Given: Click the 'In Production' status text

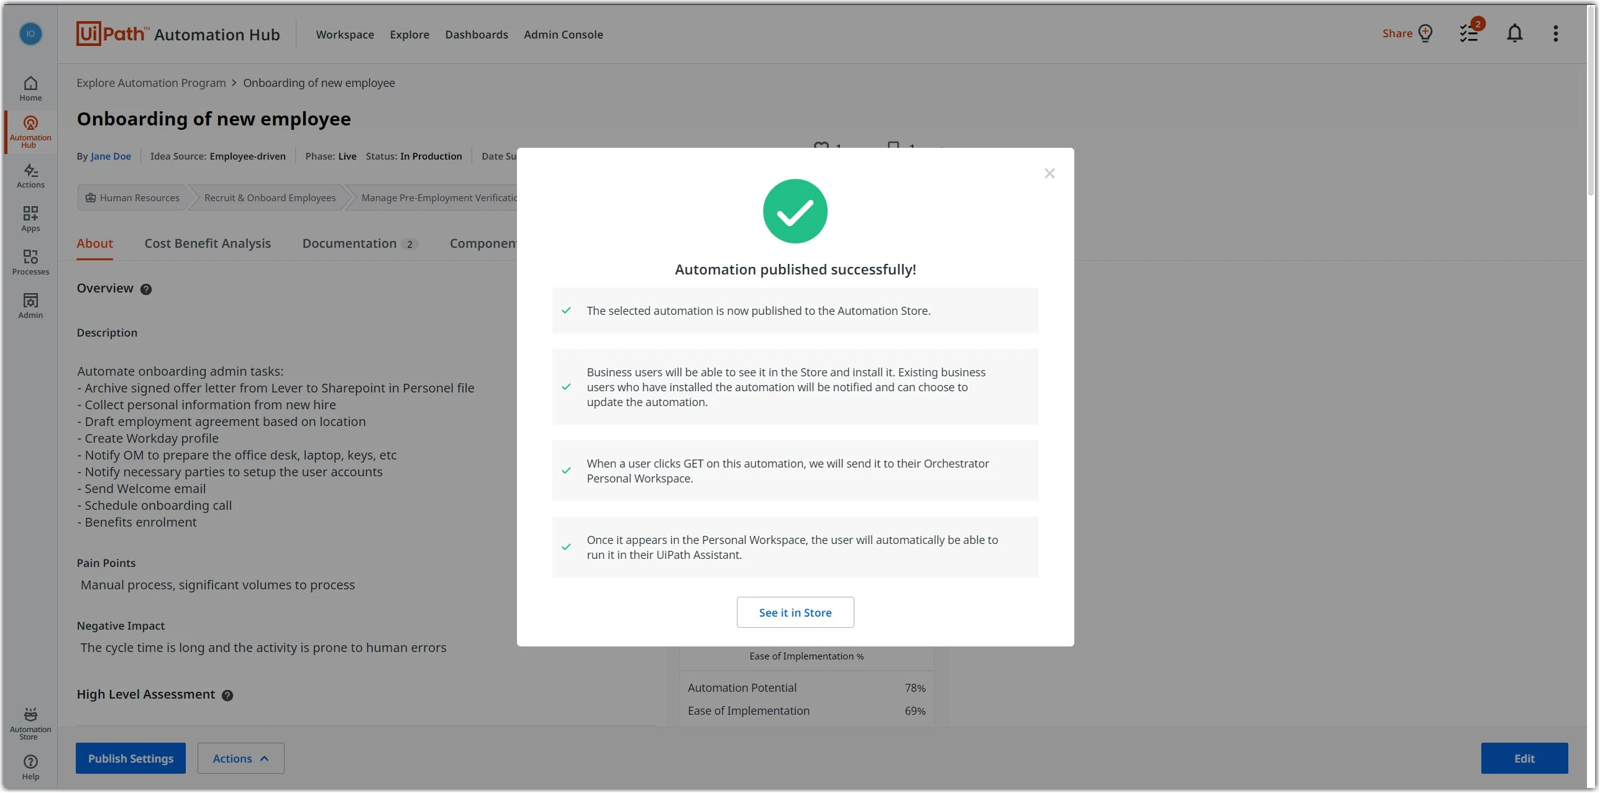Looking at the screenshot, I should 431,156.
